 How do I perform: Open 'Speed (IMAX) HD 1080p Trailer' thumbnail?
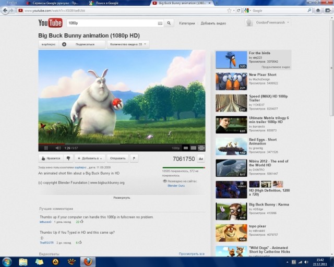(231, 103)
